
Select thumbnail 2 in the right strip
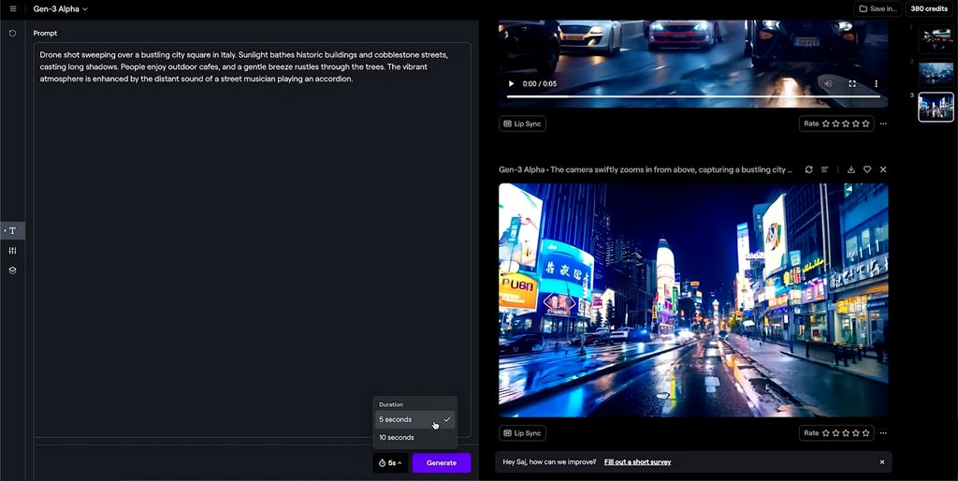[x=936, y=73]
